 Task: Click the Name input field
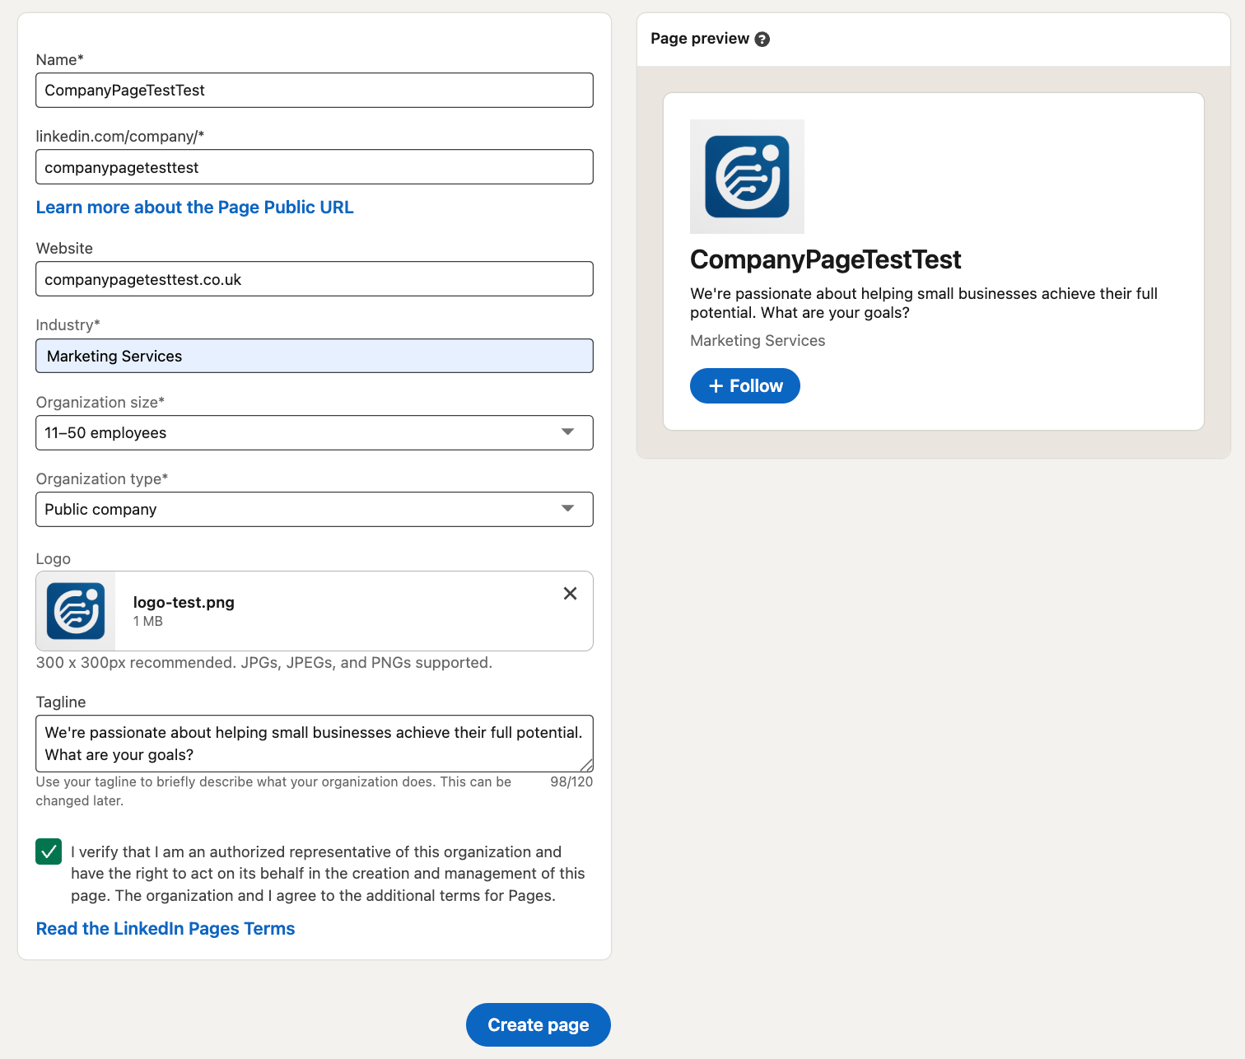coord(315,90)
